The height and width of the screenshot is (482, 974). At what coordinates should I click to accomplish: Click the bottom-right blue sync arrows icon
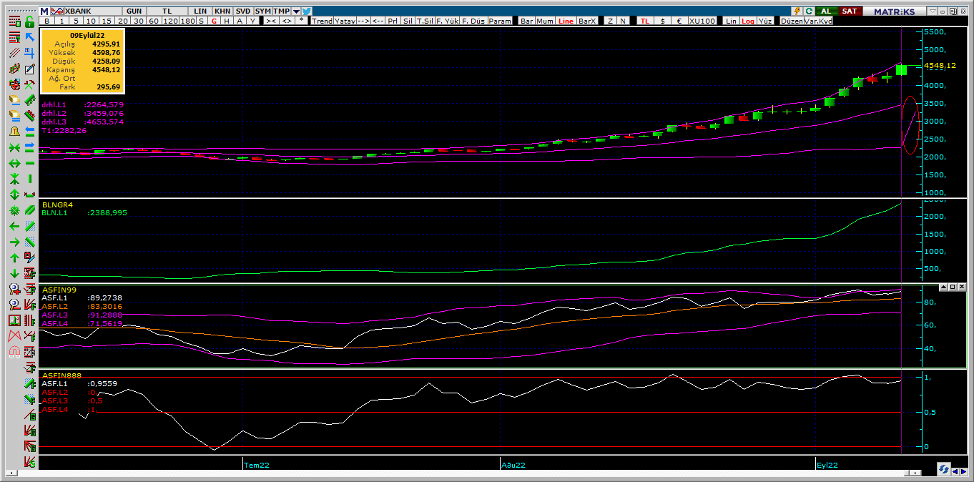pyautogui.click(x=944, y=469)
